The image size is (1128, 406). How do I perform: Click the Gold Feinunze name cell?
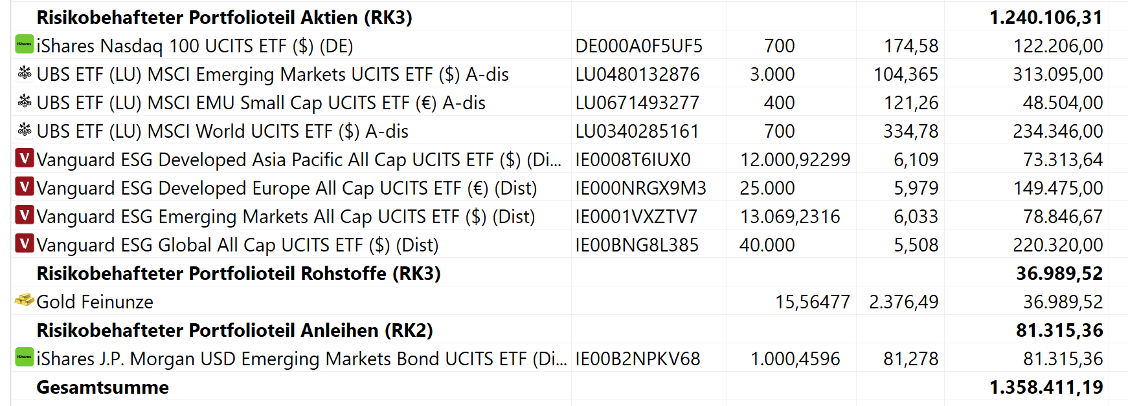(95, 302)
